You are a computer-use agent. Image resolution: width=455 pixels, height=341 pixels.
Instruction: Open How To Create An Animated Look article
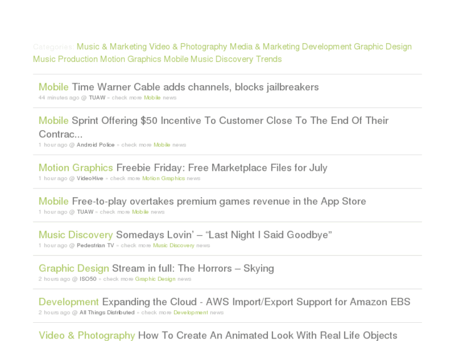[x=267, y=335]
